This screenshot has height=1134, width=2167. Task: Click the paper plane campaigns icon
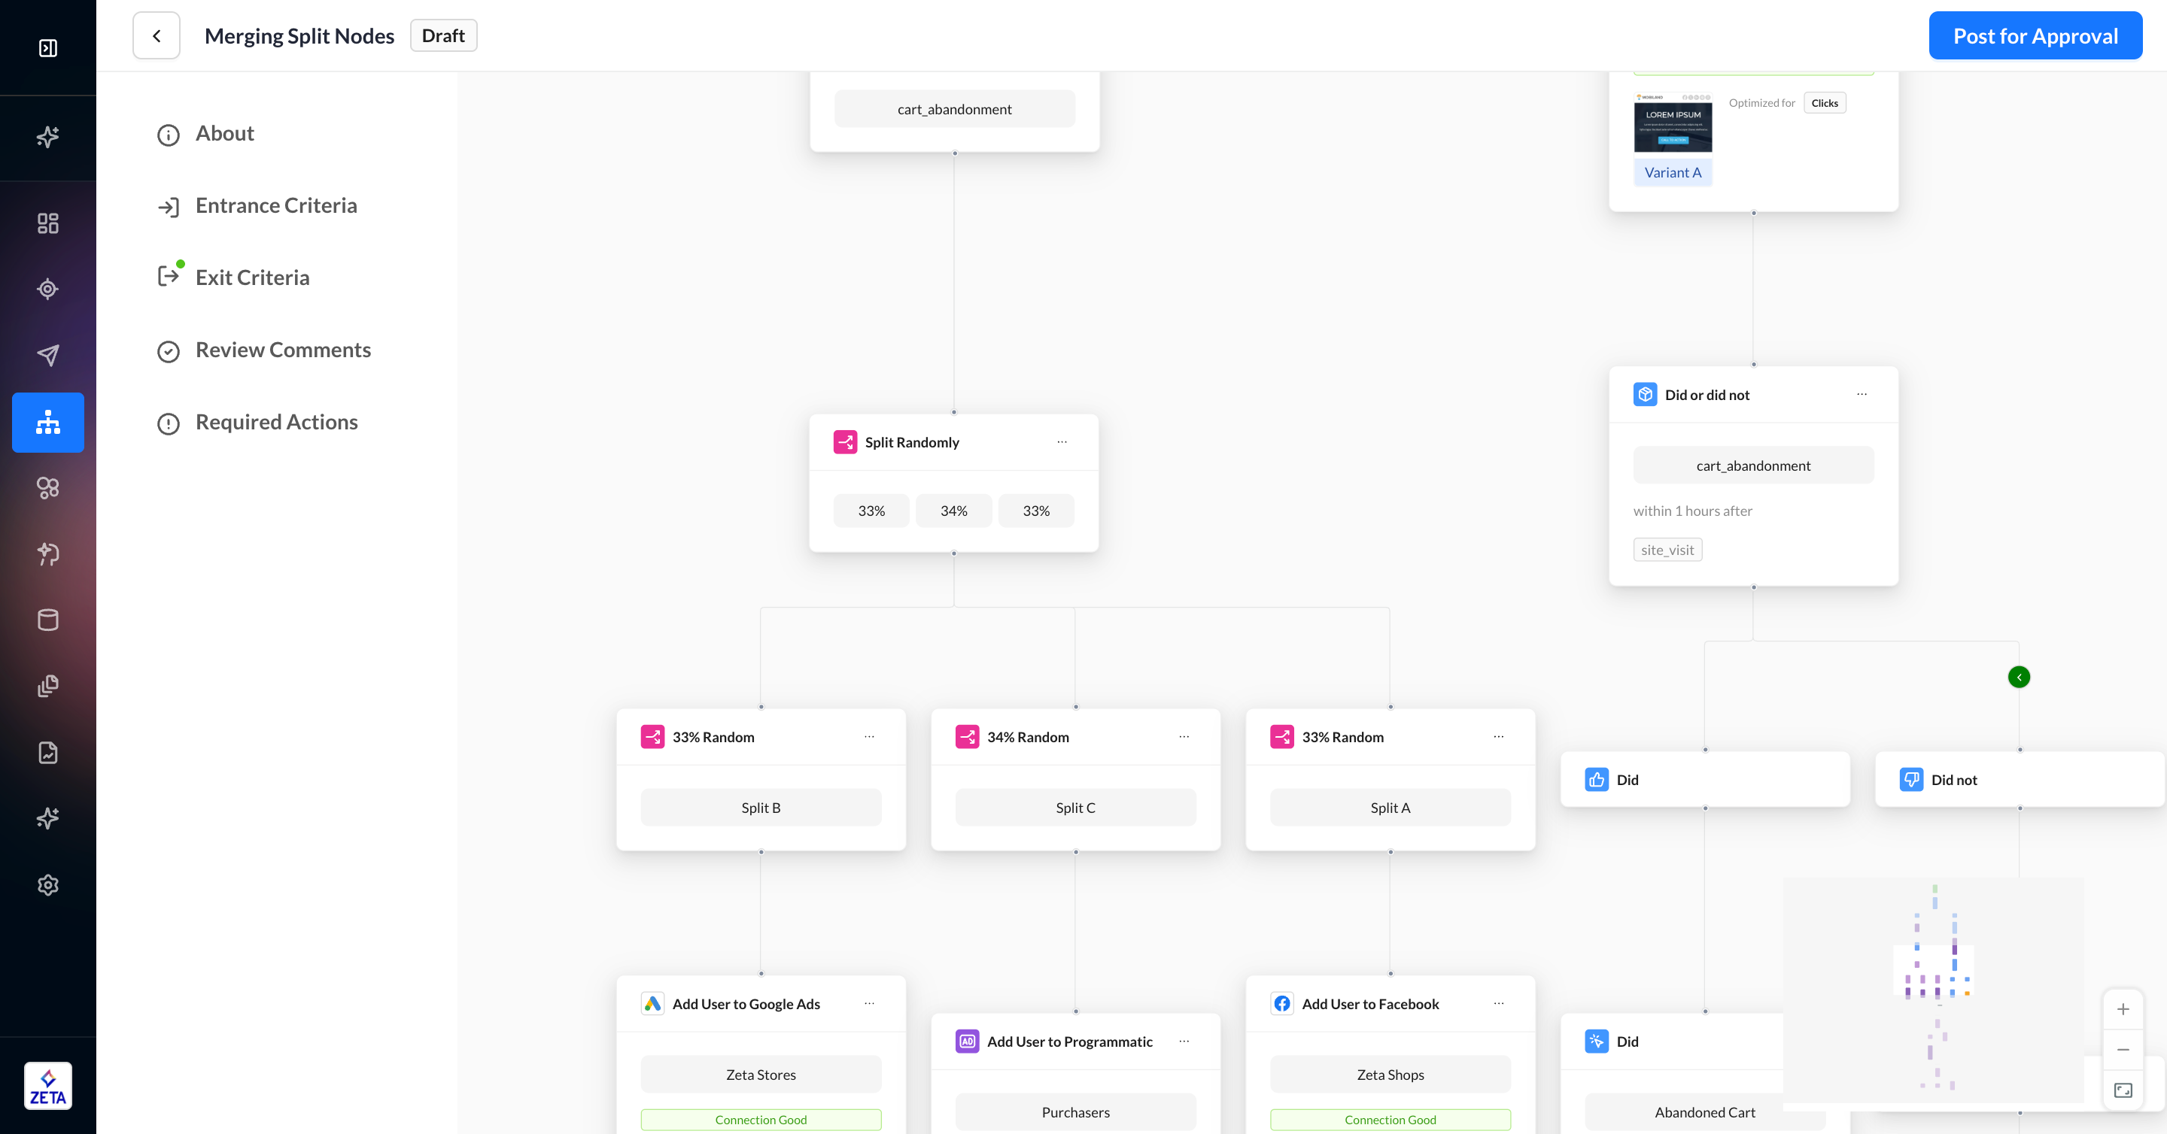pyautogui.click(x=48, y=355)
